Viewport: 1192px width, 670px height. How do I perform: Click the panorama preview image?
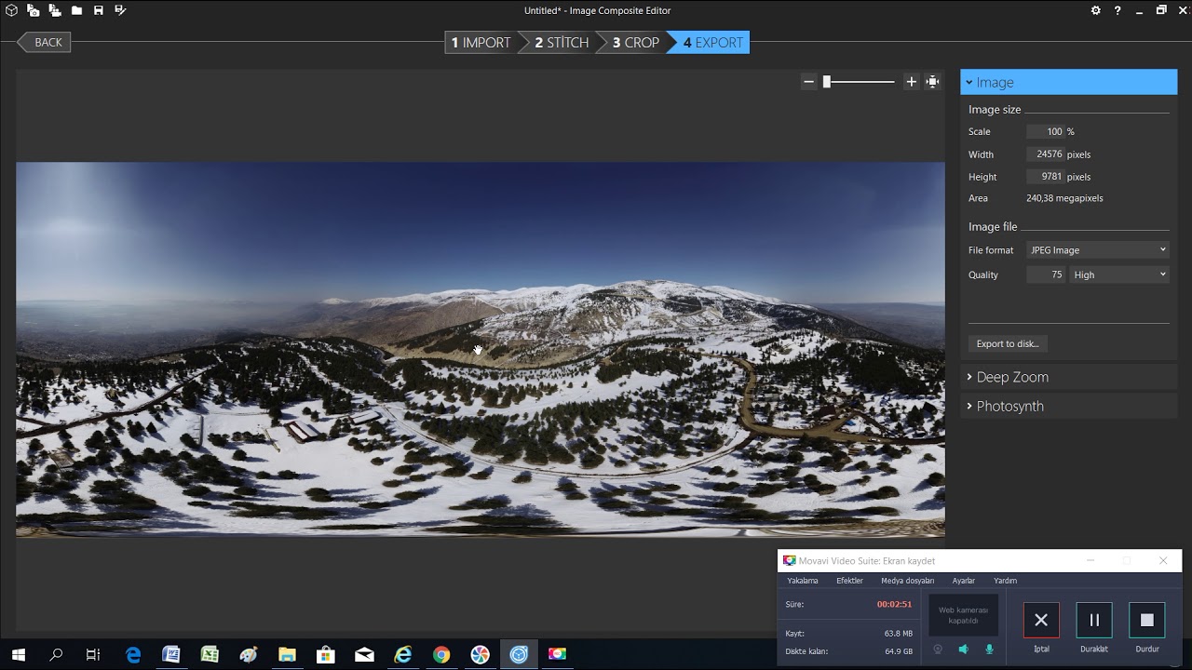click(x=481, y=349)
